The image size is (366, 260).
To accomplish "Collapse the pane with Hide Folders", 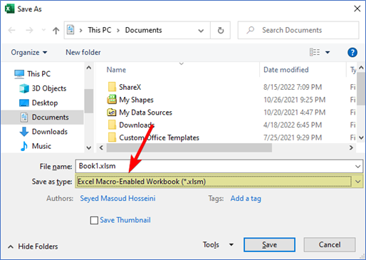I will pos(33,246).
